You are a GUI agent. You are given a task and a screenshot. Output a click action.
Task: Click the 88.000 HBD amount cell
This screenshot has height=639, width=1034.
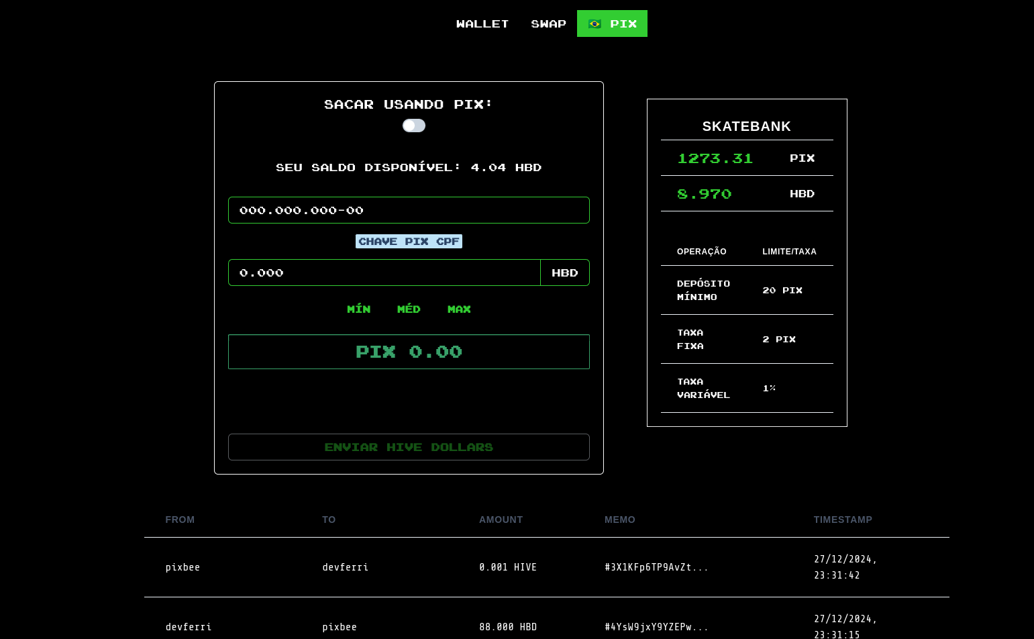(x=508, y=627)
